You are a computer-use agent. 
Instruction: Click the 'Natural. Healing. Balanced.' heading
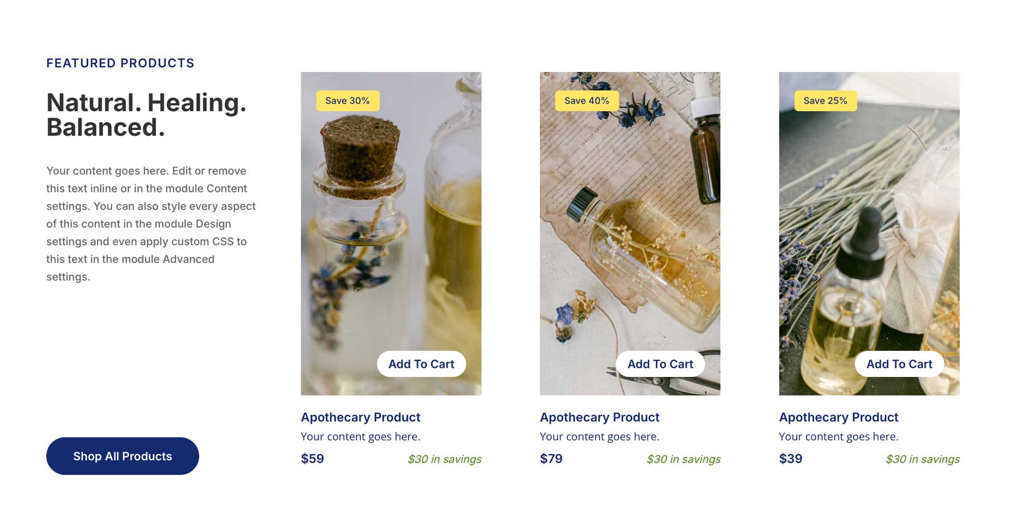146,114
